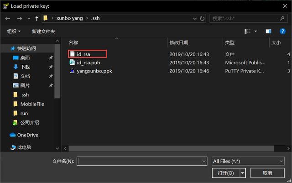Click the folder icon in address bar
Viewport: 292px width, 183px height.
coord(46,18)
